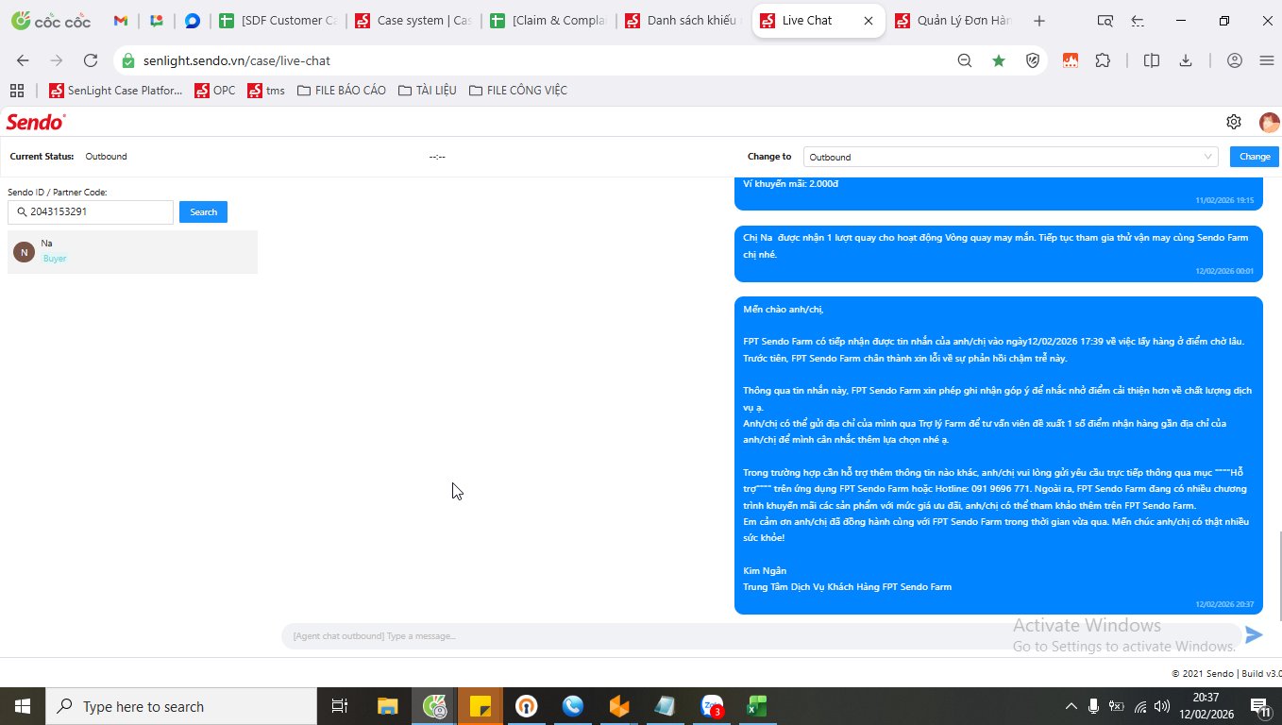The image size is (1282, 725).
Task: Open Excel from the taskbar
Action: (757, 706)
